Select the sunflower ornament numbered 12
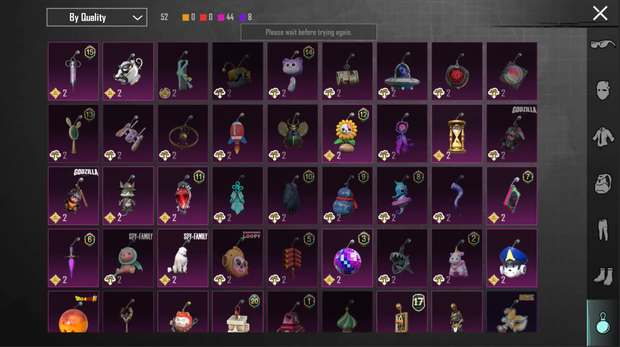The height and width of the screenshot is (347, 620). [x=347, y=134]
